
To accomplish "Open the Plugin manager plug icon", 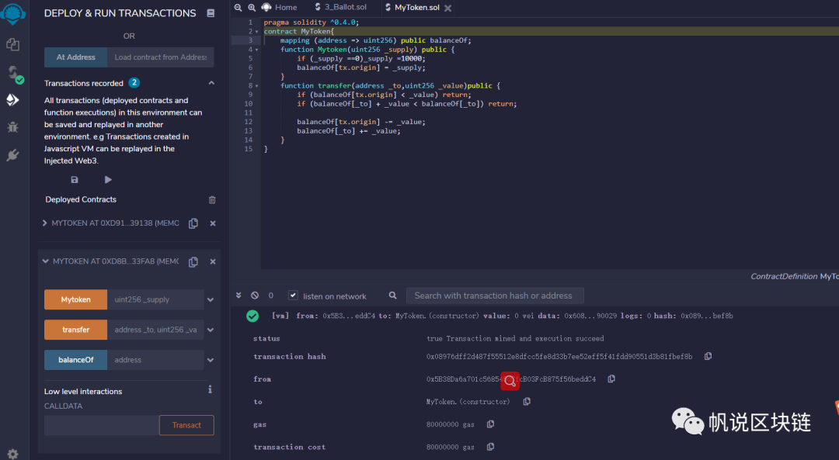I will pos(13,155).
